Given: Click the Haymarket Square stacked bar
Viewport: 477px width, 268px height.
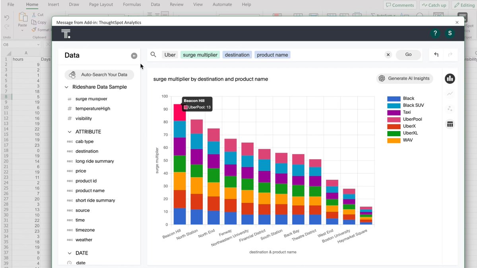Looking at the screenshot, I should click(366, 216).
